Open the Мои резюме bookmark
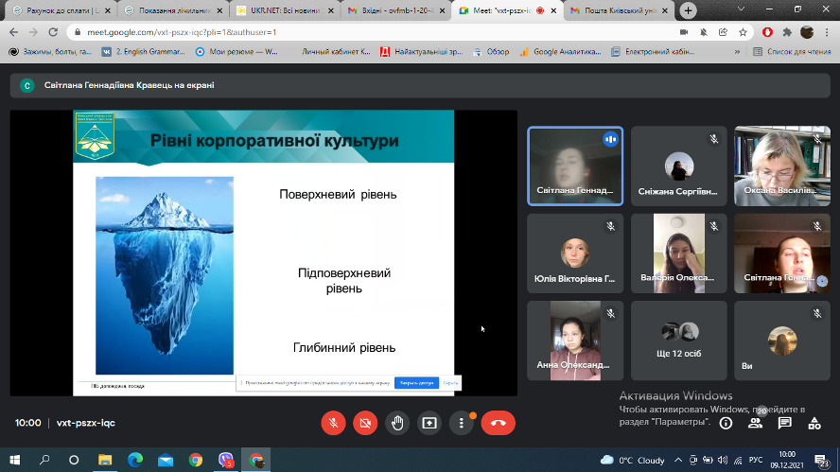Screen dimensions: 840x472 (x=236, y=51)
